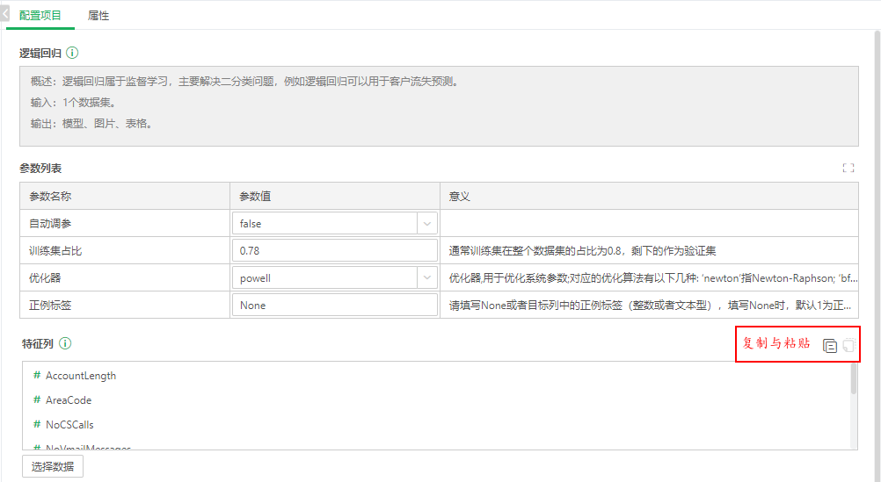Click the copy feature columns icon
881x482 pixels.
829,346
